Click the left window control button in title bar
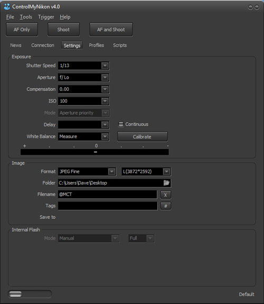The width and height of the screenshot is (264, 304). tap(250, 7)
